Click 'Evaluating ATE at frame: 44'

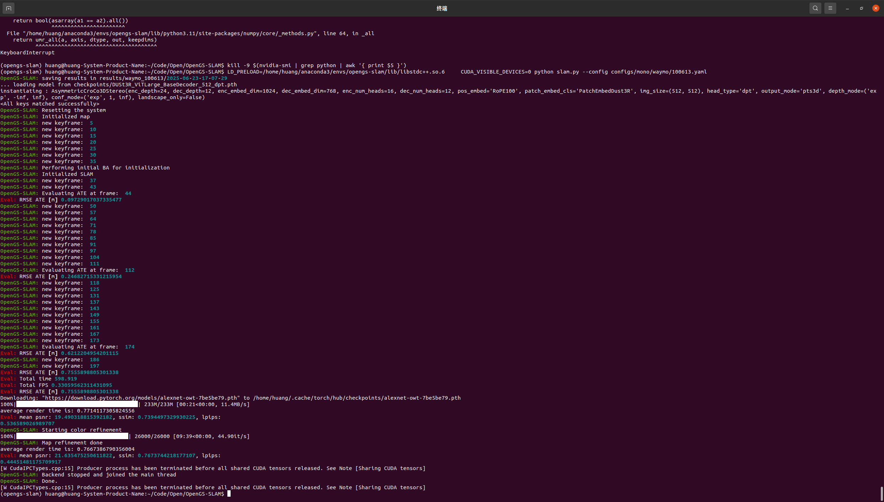point(86,193)
